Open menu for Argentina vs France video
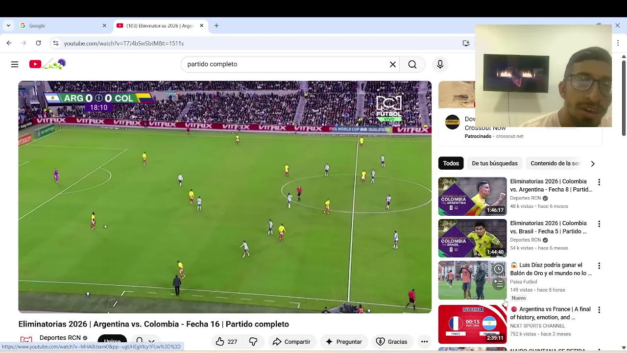 599,310
